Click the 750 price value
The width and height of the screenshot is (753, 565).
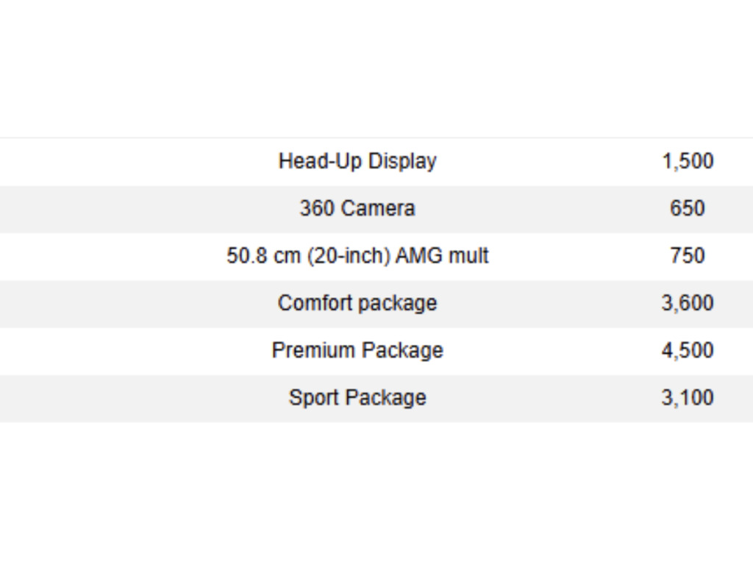(688, 255)
